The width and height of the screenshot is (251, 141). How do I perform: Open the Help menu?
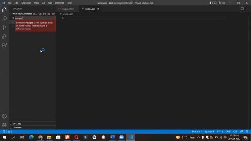click(69, 3)
